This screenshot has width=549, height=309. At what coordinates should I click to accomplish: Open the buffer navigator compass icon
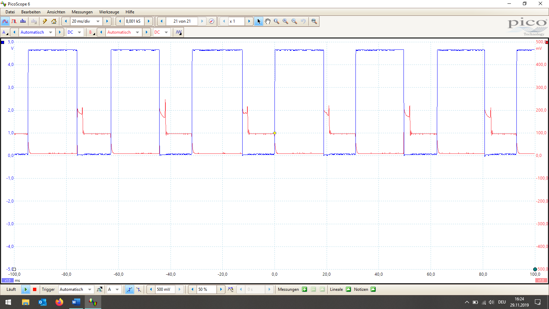coord(212,21)
